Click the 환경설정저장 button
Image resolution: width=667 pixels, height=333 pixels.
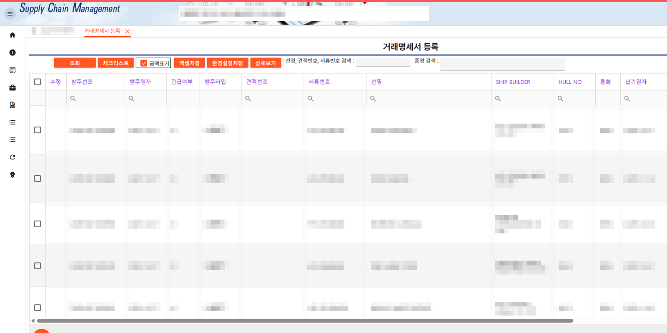pyautogui.click(x=227, y=63)
